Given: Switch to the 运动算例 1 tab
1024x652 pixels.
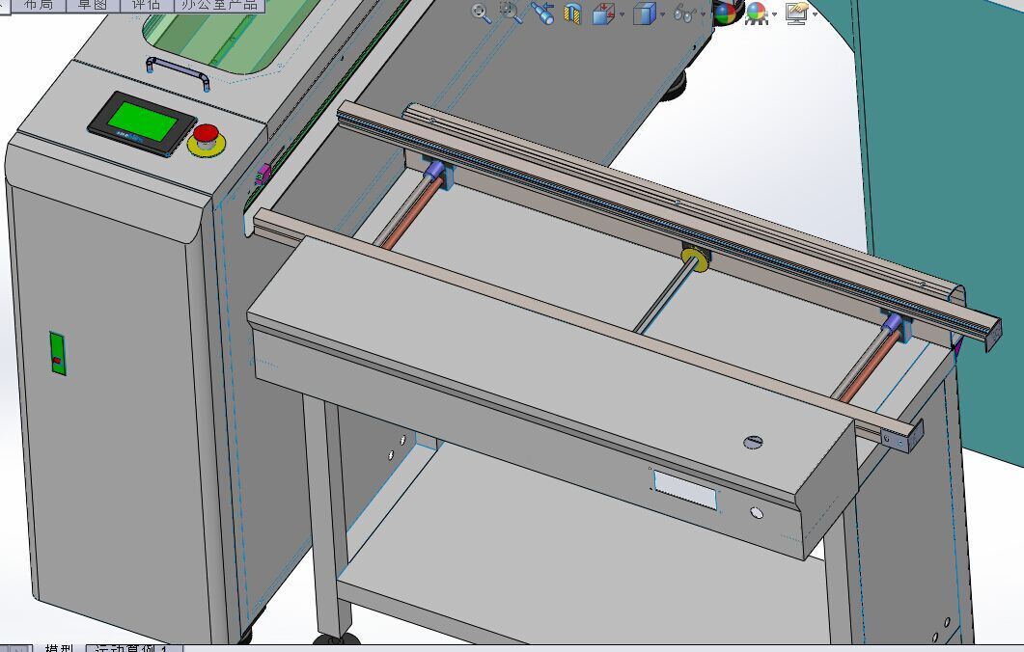Looking at the screenshot, I should point(134,647).
